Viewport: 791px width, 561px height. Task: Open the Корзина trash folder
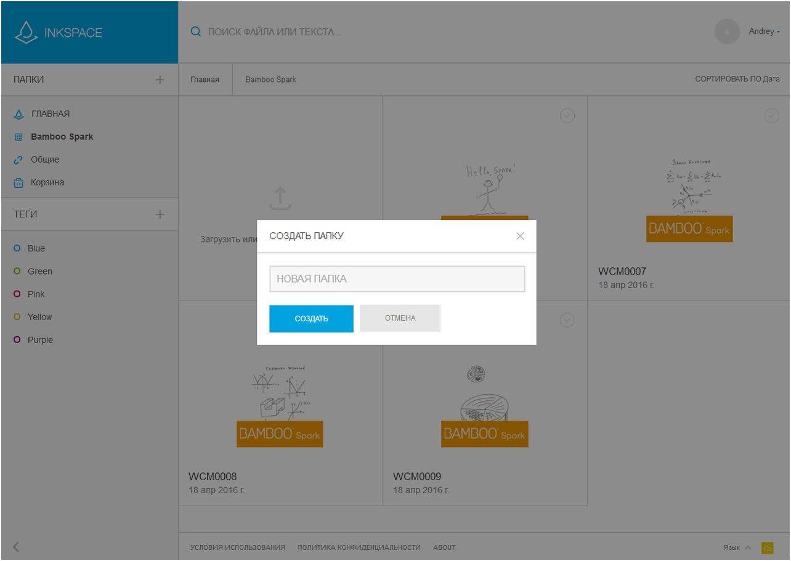pos(47,182)
